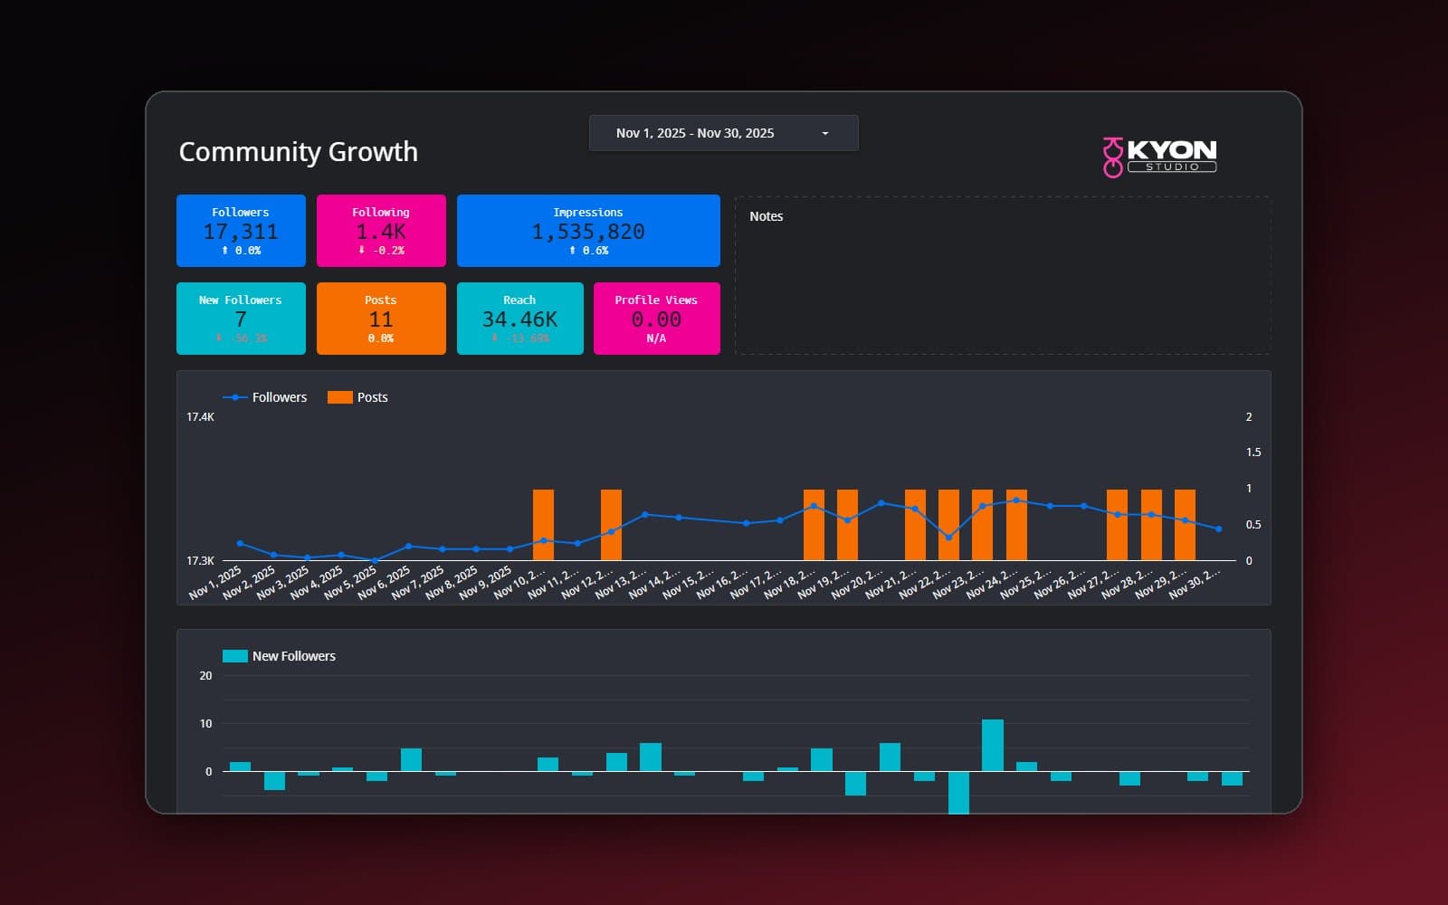1448x905 pixels.
Task: Click the New Followers bar for Nov 6
Action: coord(411,760)
